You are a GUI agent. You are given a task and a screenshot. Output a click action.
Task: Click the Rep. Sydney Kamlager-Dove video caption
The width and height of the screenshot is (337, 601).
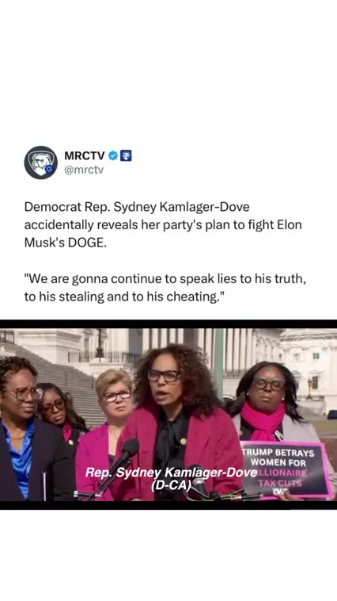(171, 473)
